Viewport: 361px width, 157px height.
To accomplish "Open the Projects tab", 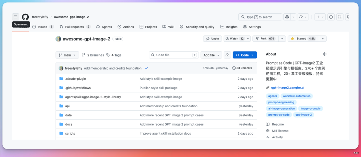I will pyautogui.click(x=148, y=27).
